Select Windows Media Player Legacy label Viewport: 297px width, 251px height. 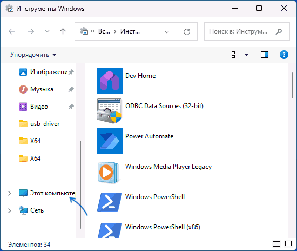168,167
